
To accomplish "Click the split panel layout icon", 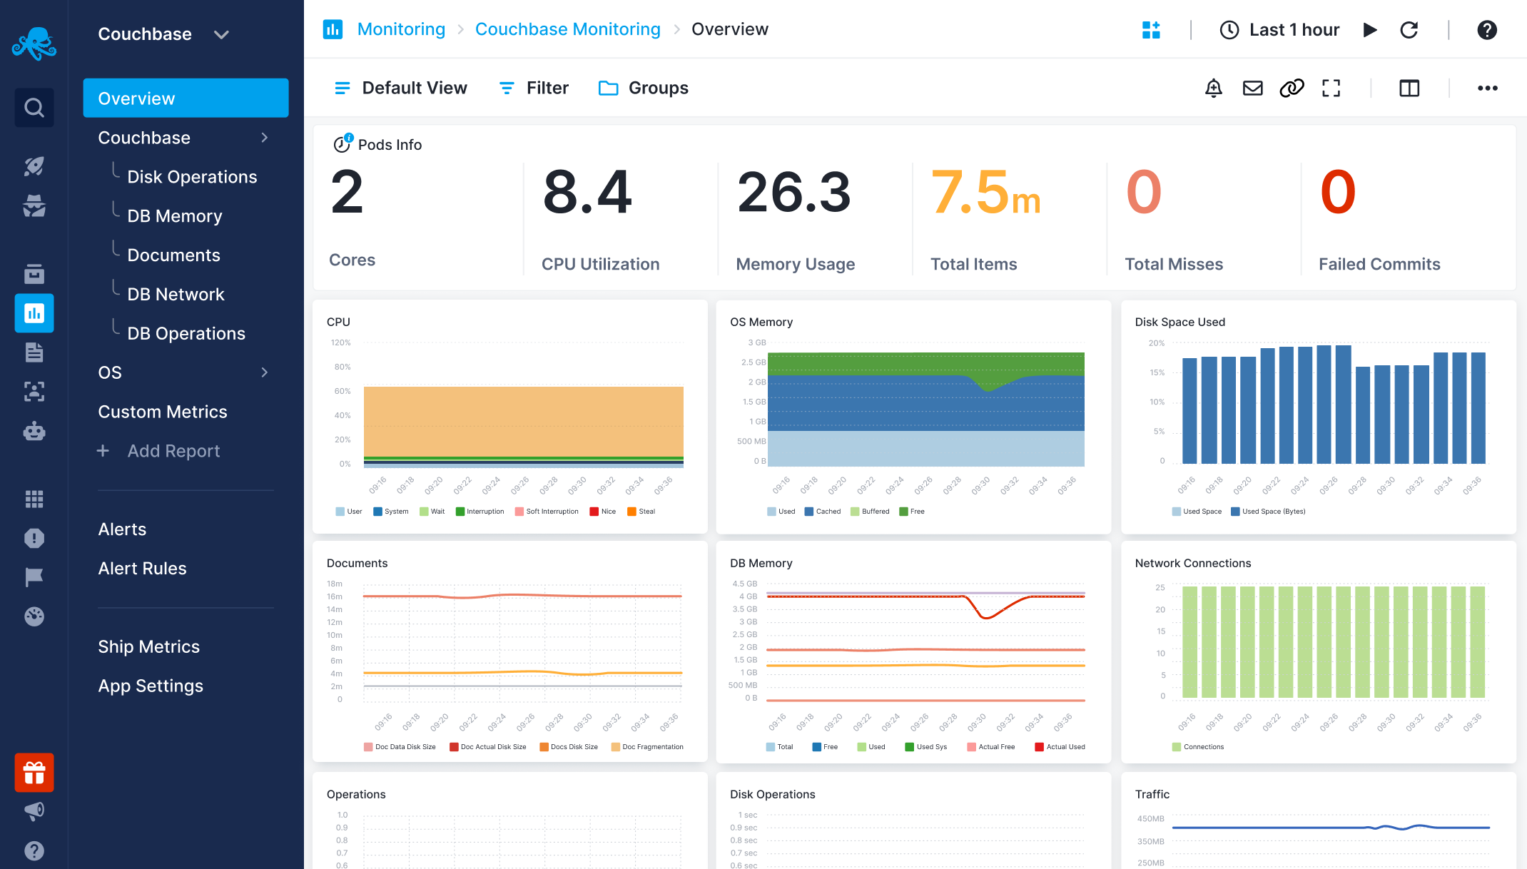I will [1411, 88].
